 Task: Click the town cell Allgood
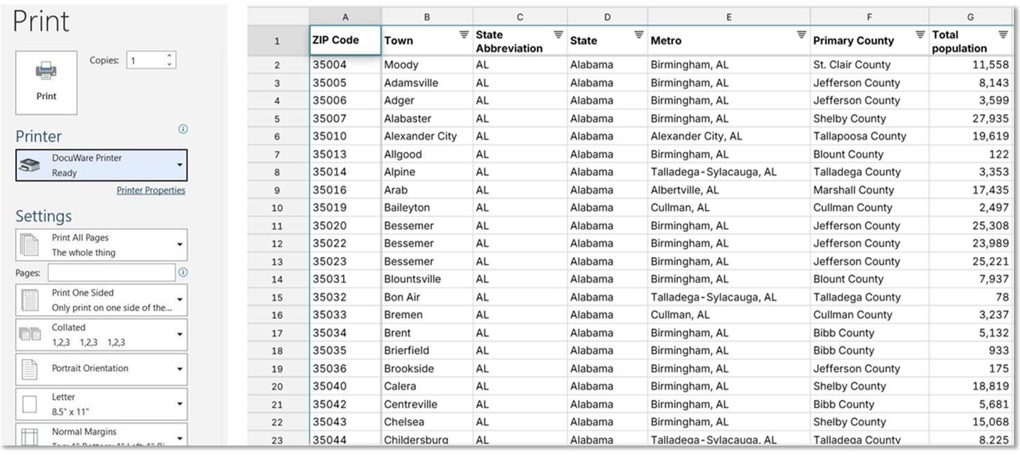pyautogui.click(x=427, y=154)
